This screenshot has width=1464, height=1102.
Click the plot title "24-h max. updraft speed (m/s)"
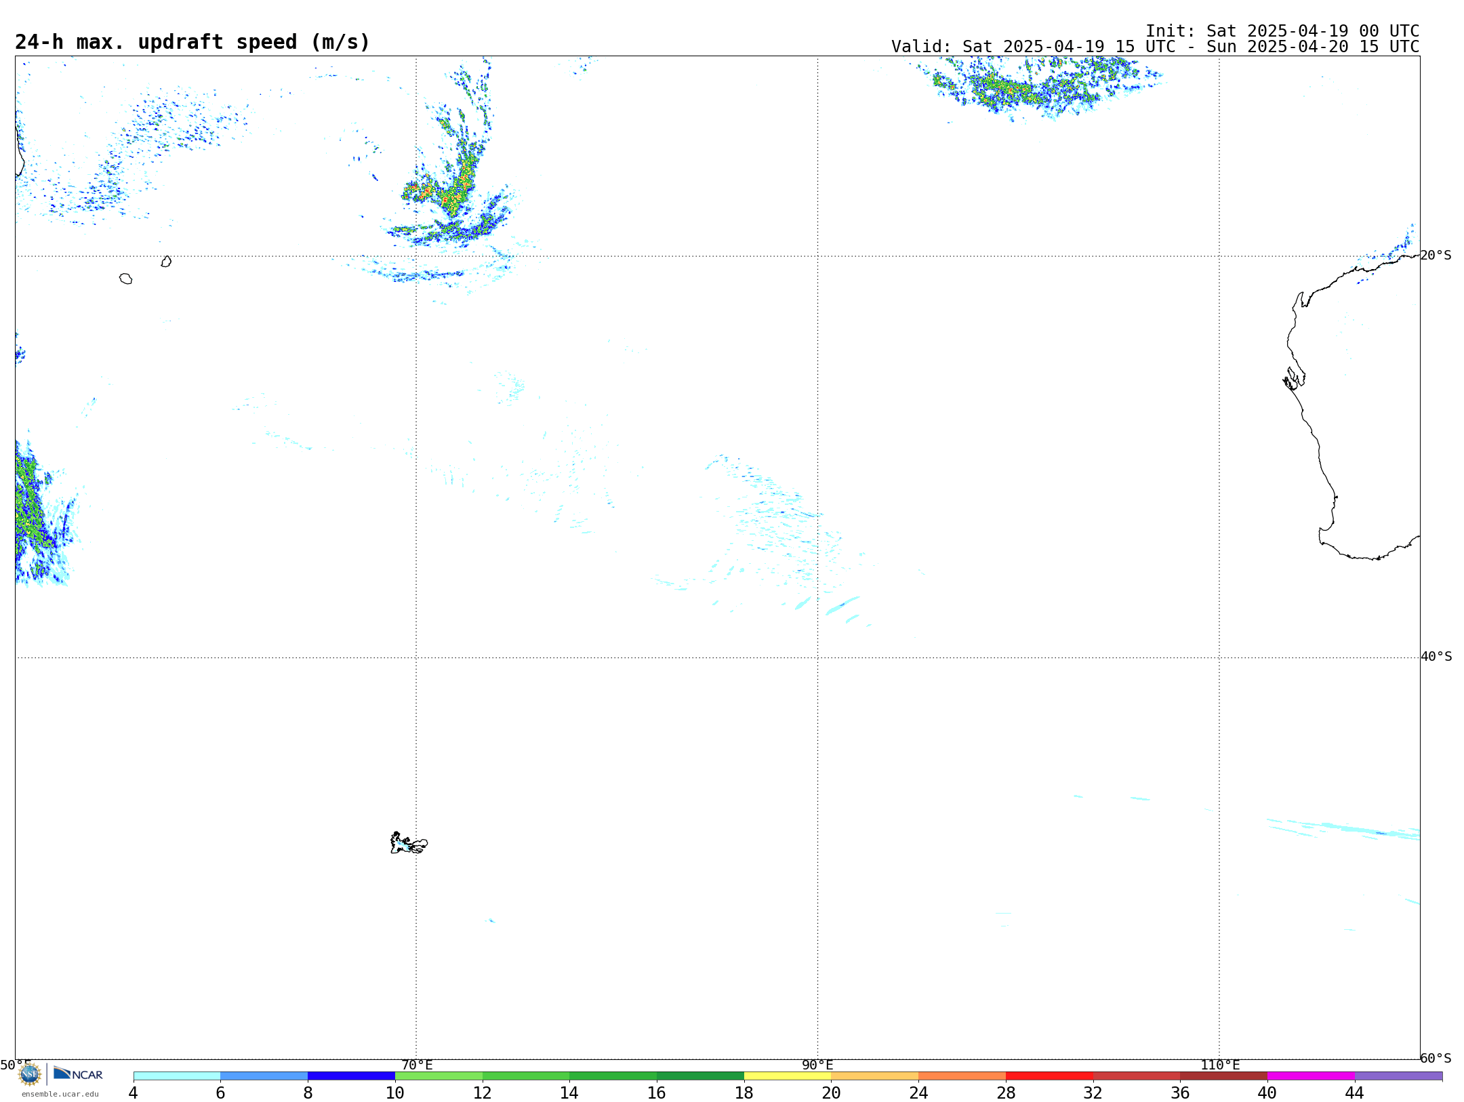pyautogui.click(x=192, y=42)
